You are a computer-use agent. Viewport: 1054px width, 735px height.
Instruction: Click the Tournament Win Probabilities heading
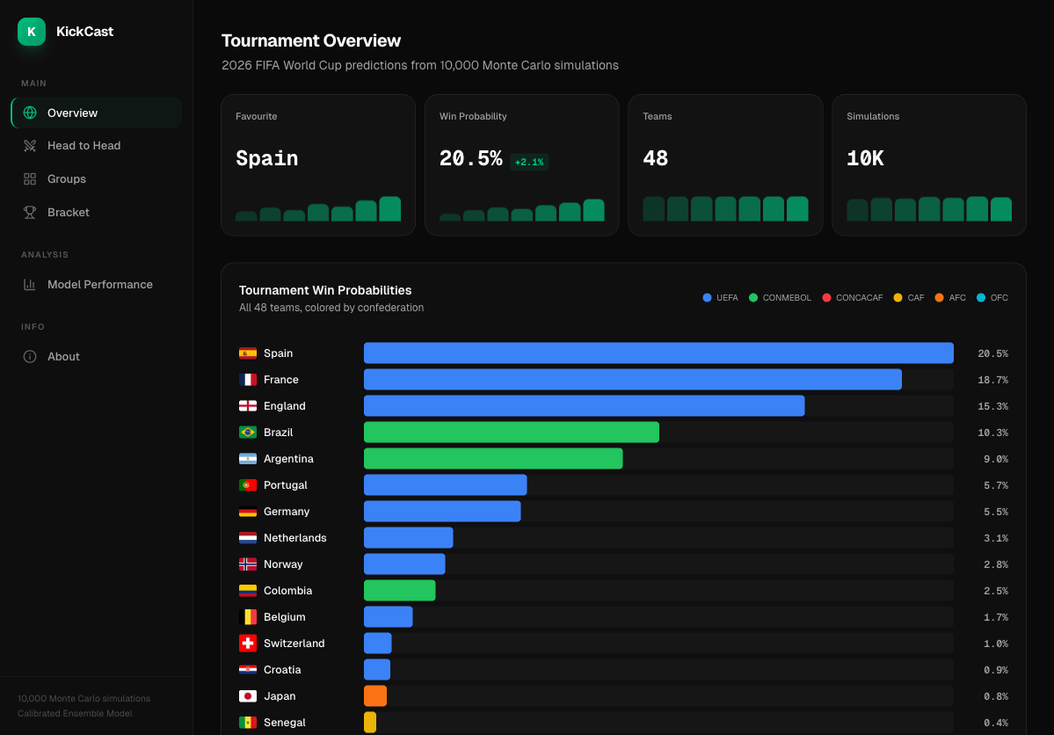(325, 290)
